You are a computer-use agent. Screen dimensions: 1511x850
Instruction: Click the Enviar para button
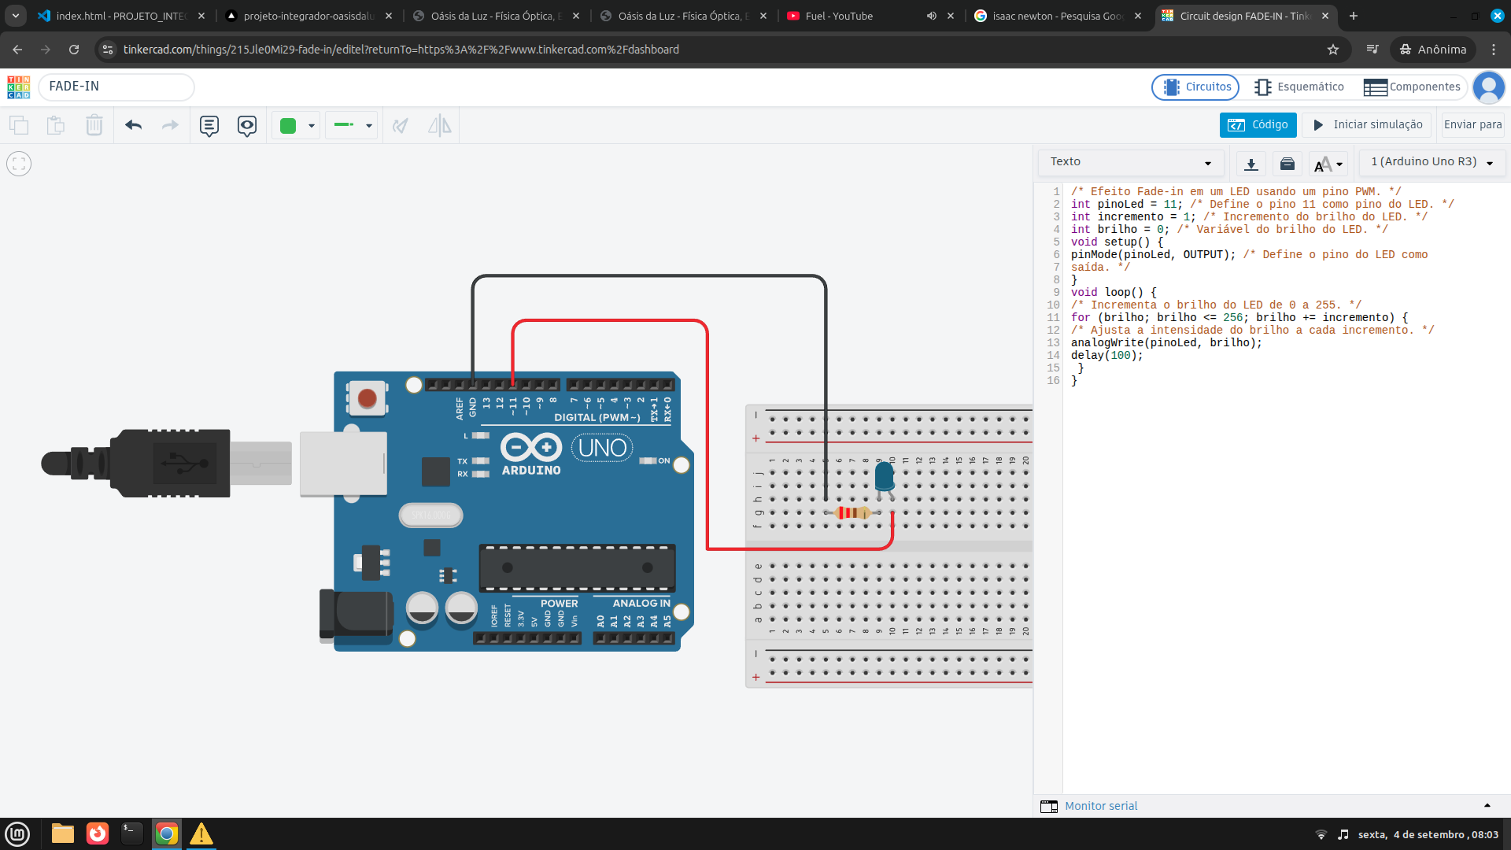click(x=1472, y=125)
